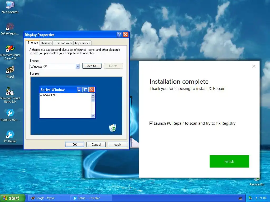Open the Start menu
The height and width of the screenshot is (202, 270).
(x=12, y=198)
